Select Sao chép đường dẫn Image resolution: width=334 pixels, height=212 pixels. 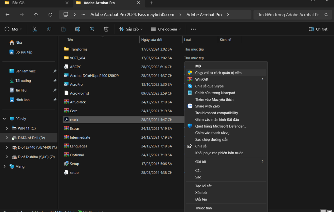(226, 140)
